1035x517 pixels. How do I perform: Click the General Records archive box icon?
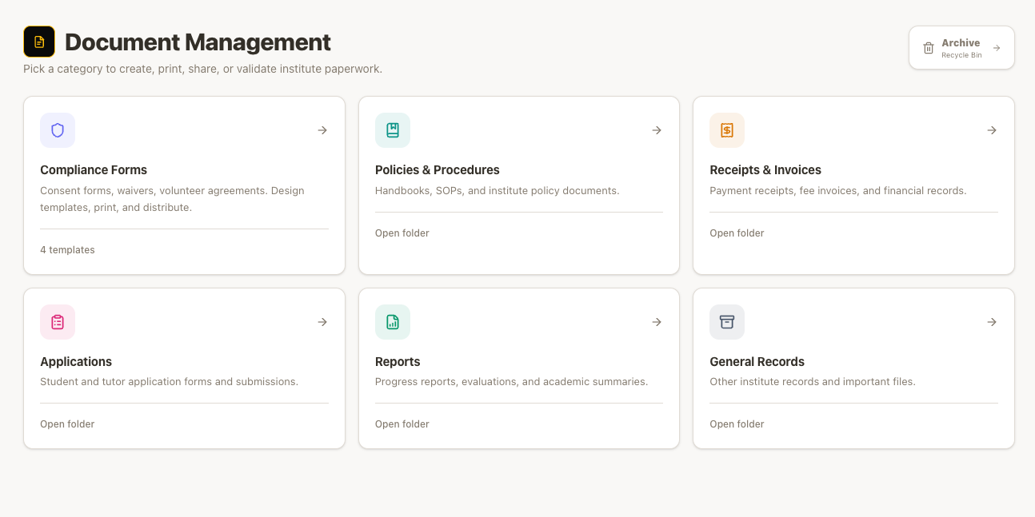[x=727, y=322]
